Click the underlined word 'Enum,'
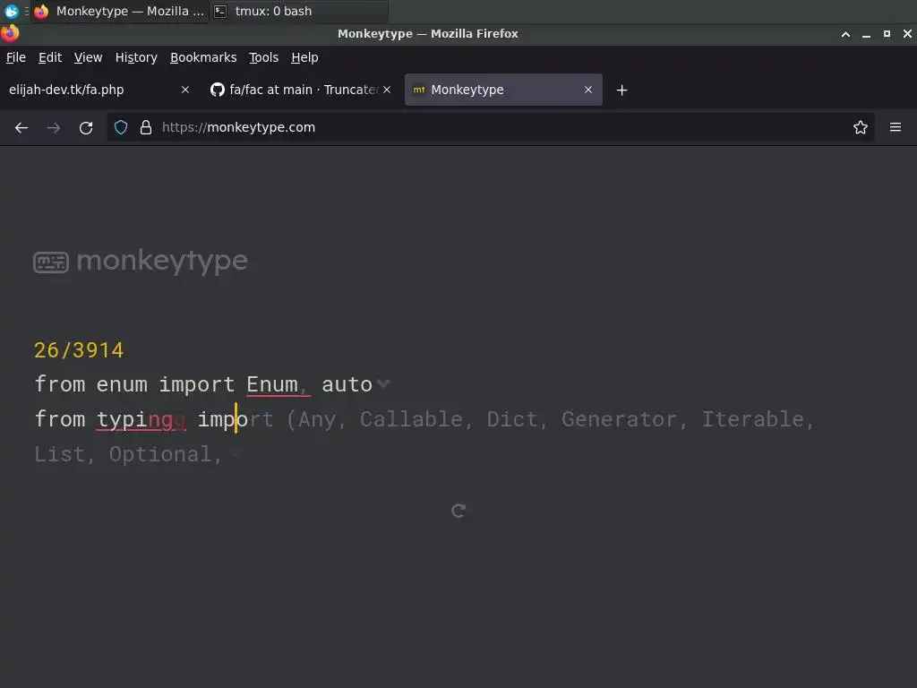The image size is (917, 688). click(277, 384)
